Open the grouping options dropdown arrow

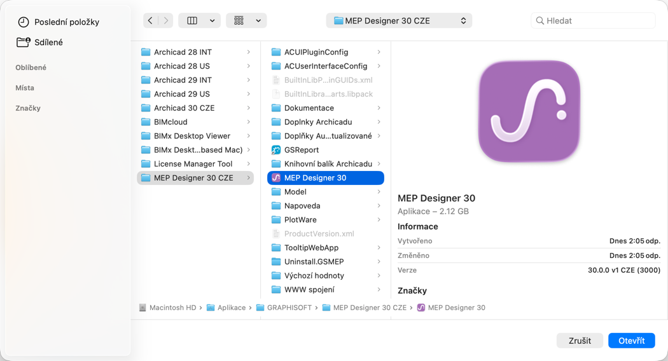coord(258,20)
